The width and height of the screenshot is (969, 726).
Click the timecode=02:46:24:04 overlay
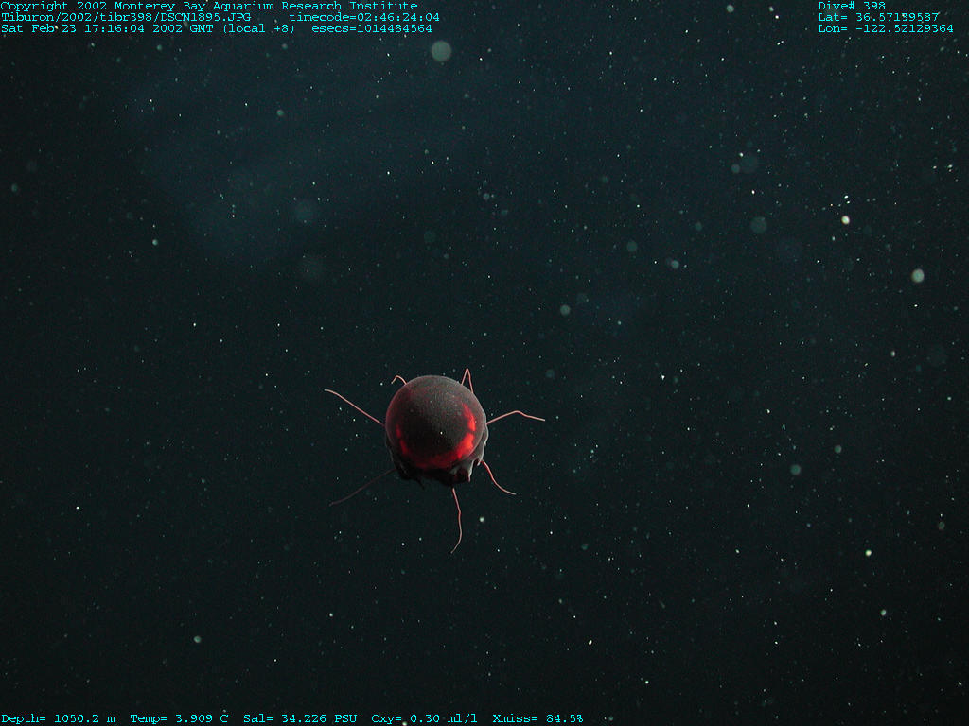click(x=364, y=17)
